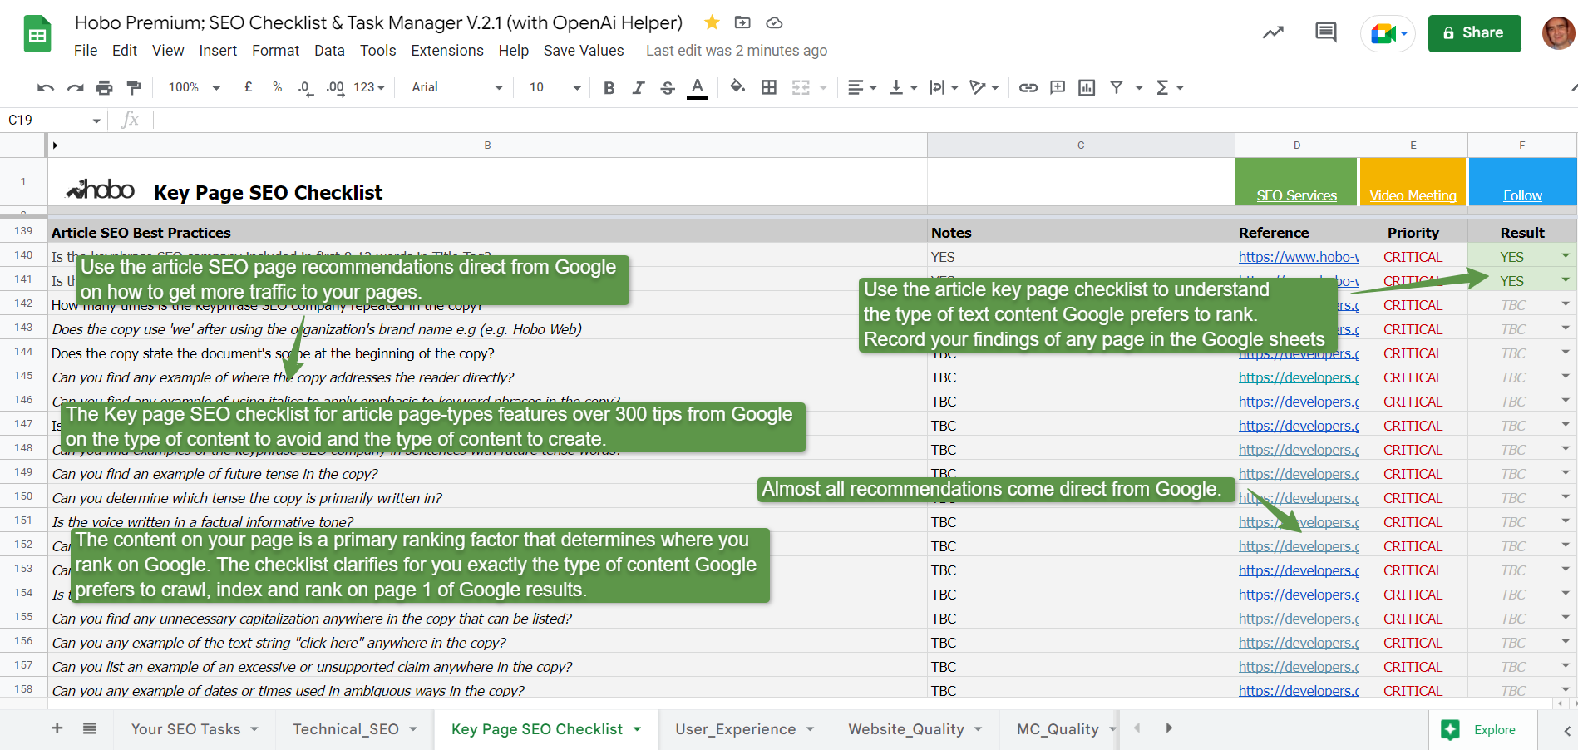The width and height of the screenshot is (1578, 750).
Task: Click the Follow link
Action: pos(1522,195)
